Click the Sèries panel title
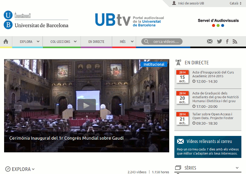Viewport: 246px width, 174px height. point(190,168)
